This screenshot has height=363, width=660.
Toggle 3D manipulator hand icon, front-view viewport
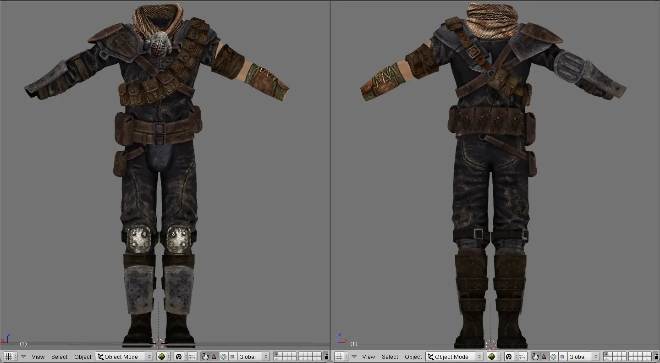205,357
